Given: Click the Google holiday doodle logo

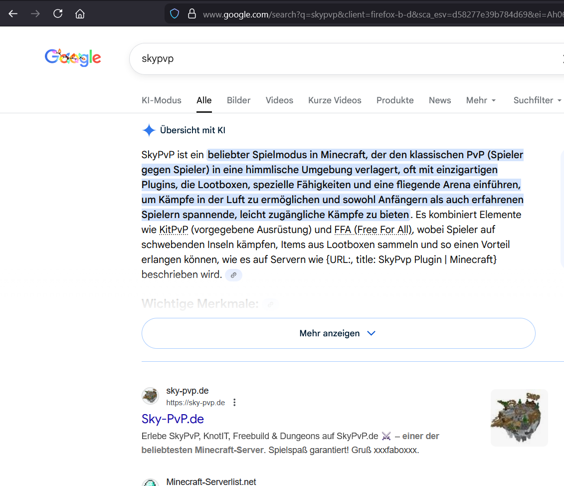Looking at the screenshot, I should coord(73,57).
